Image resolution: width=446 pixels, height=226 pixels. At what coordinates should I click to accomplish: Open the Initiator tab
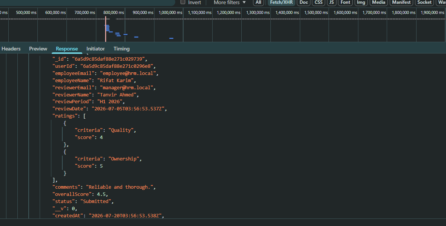96,49
